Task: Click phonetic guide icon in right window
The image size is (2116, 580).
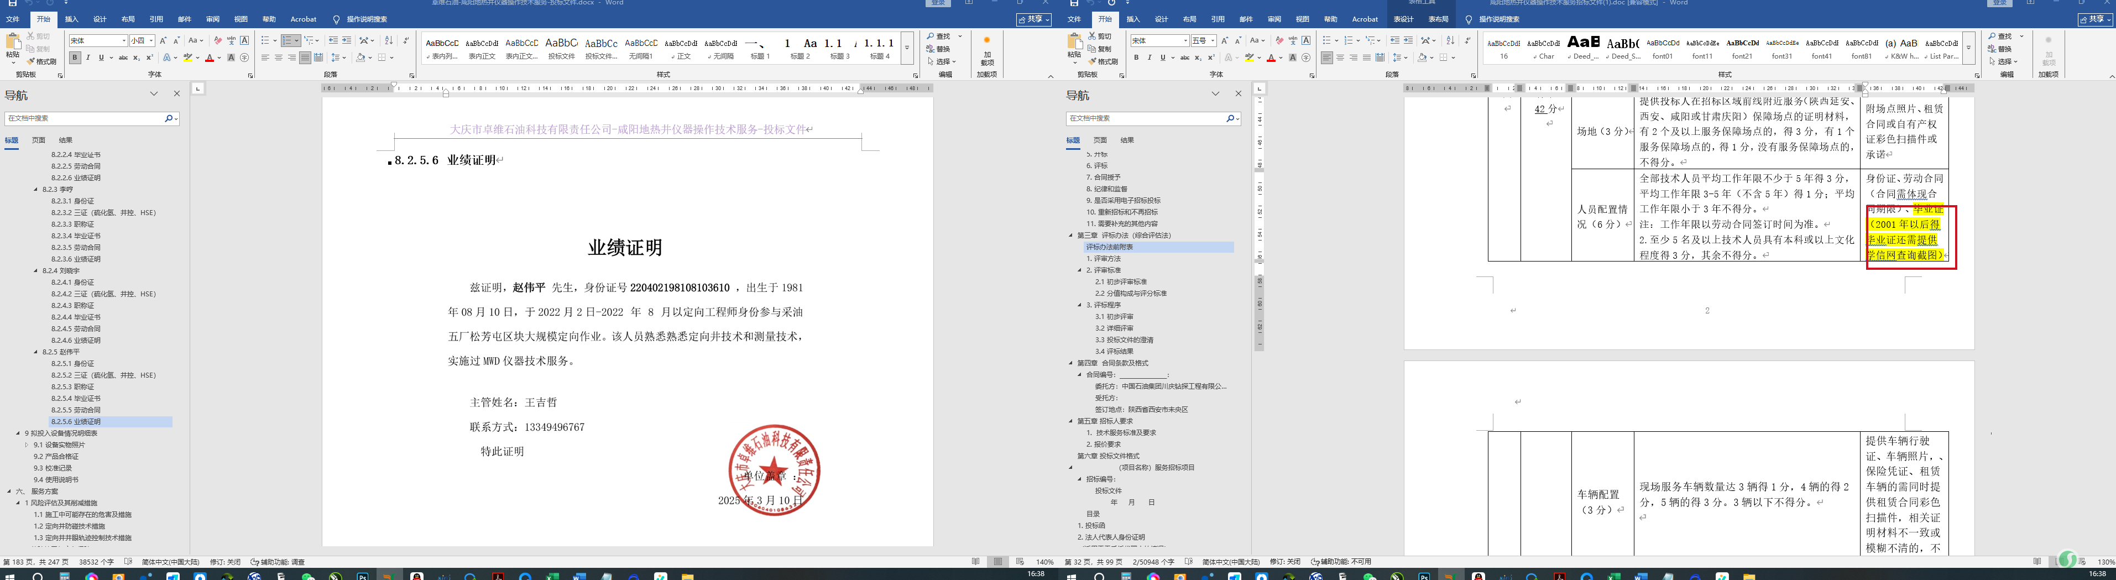Action: tap(1293, 40)
